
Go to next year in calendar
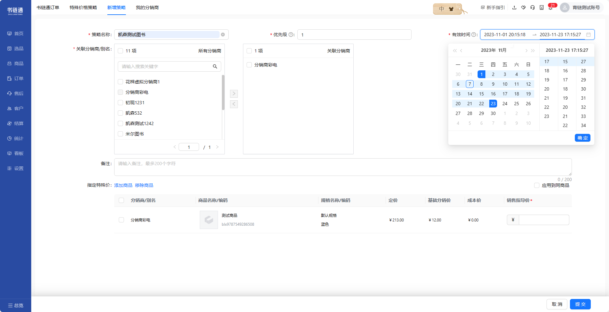tap(533, 50)
